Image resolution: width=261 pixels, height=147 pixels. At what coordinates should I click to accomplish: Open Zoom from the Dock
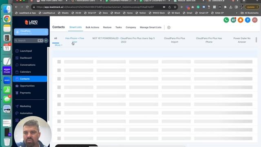pos(7,80)
